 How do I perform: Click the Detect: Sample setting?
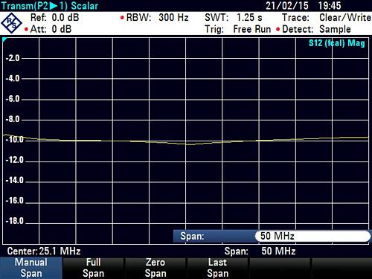pos(316,29)
